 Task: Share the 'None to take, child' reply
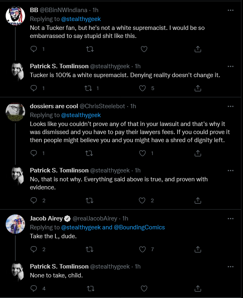198,288
